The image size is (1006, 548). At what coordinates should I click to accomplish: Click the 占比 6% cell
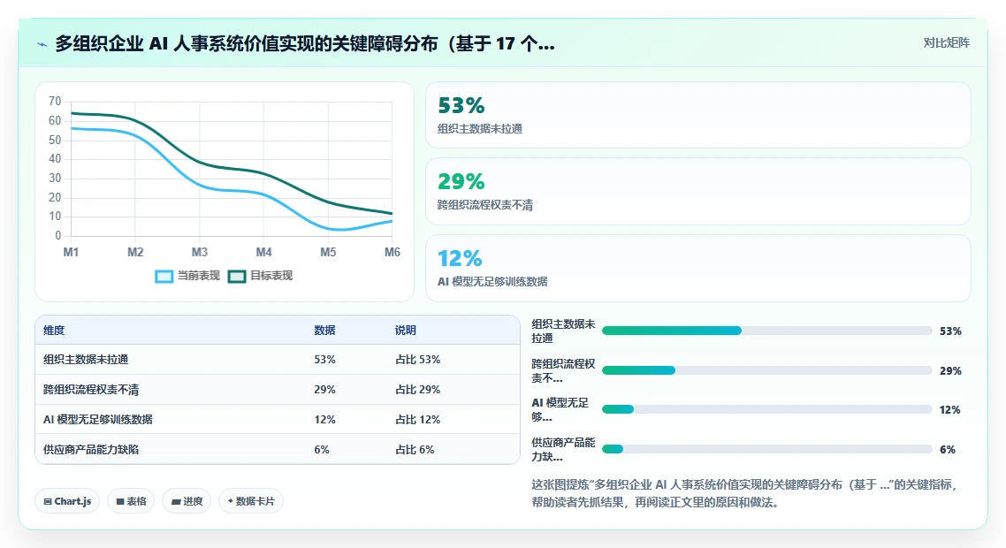pos(415,450)
